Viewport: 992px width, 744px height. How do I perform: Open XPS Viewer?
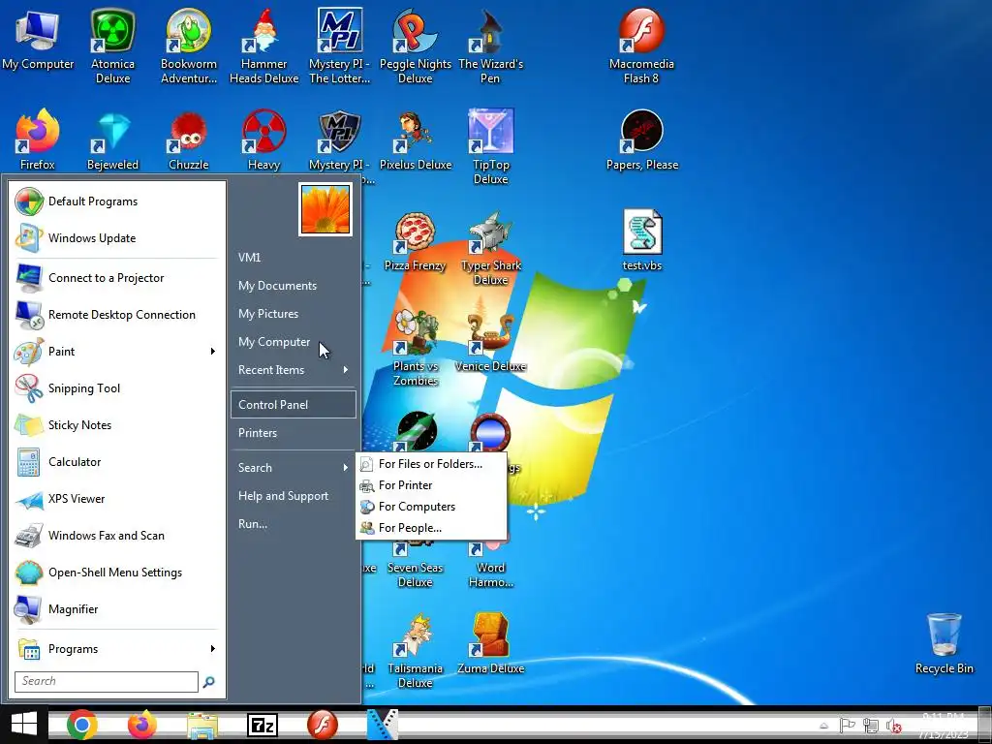(x=117, y=499)
